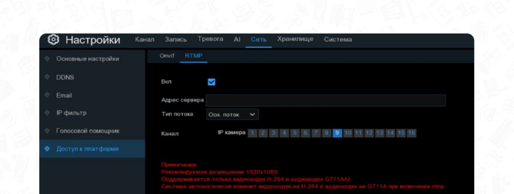Toggle IP camera channel 11

click(358, 133)
